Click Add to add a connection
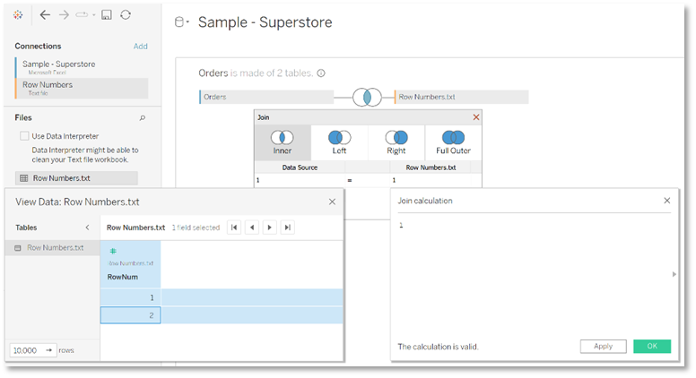The image size is (696, 378). [x=140, y=46]
